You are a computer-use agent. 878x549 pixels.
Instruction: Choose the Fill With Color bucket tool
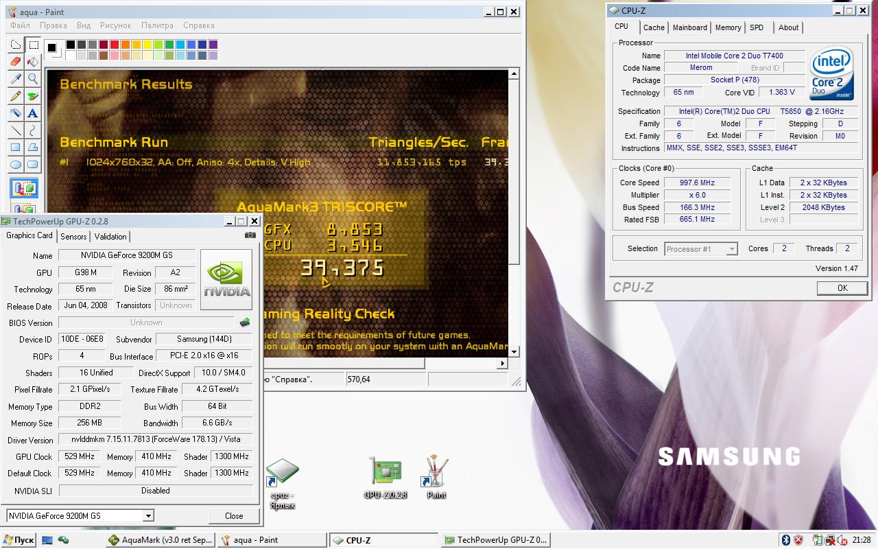[x=32, y=62]
